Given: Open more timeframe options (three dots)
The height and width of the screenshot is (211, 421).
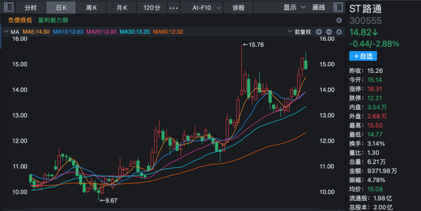Looking at the screenshot, I should tap(174, 7).
